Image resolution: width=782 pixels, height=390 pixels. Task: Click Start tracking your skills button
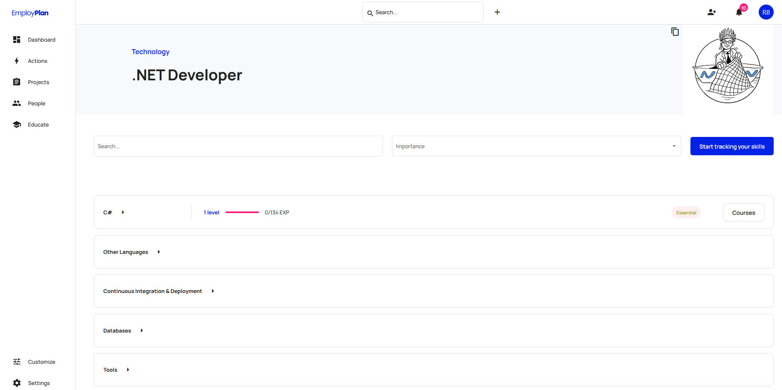(732, 146)
